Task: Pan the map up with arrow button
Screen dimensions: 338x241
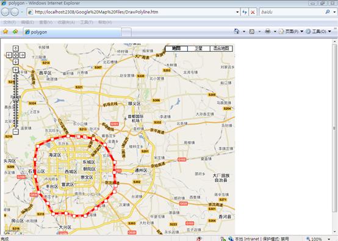Action: tap(15, 49)
